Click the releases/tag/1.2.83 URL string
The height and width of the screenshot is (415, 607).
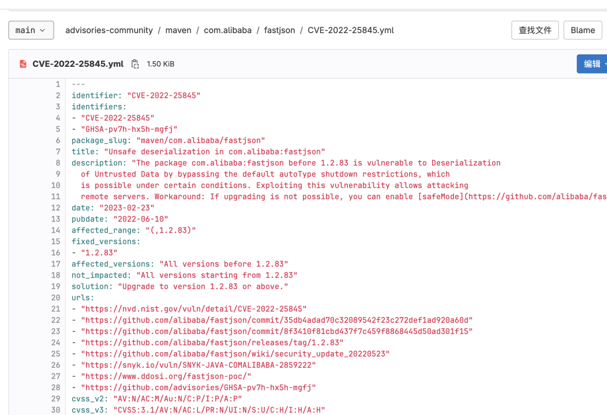click(212, 343)
